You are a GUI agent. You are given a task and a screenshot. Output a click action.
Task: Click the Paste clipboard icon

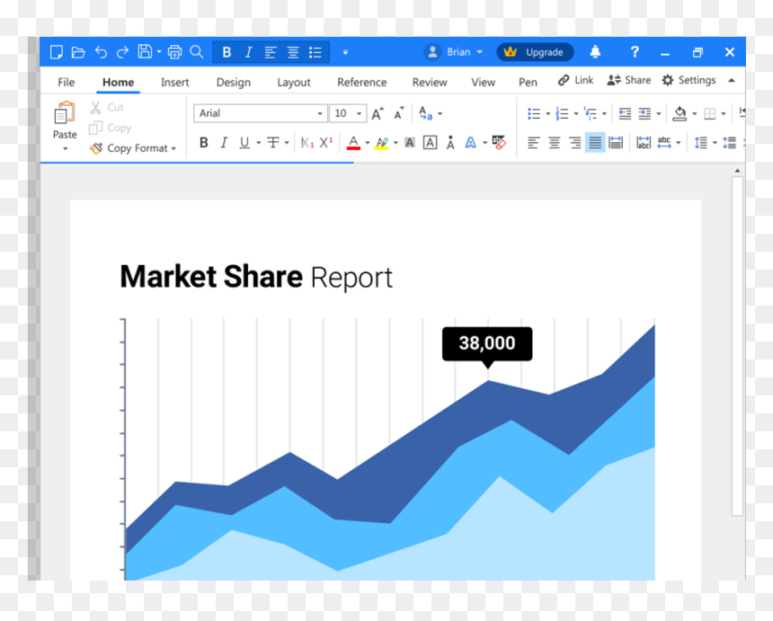65,112
